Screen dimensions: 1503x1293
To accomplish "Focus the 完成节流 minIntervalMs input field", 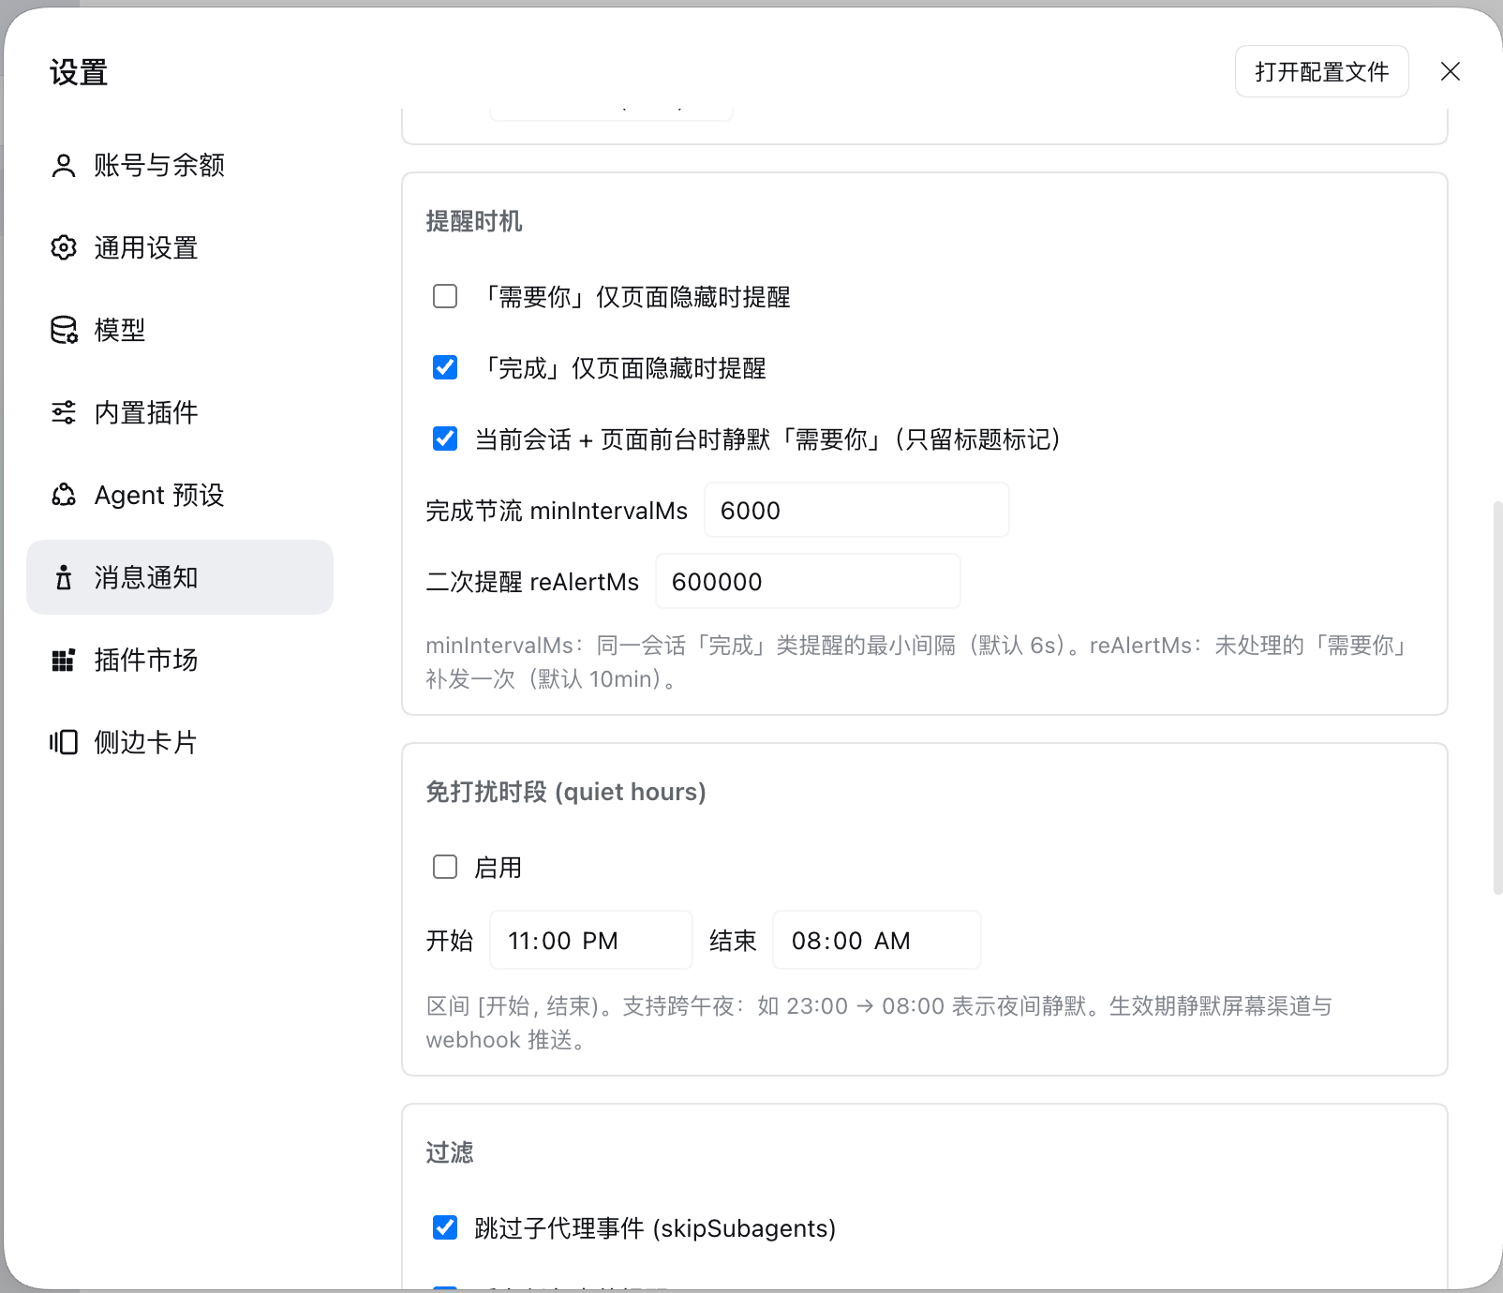I will pos(856,510).
